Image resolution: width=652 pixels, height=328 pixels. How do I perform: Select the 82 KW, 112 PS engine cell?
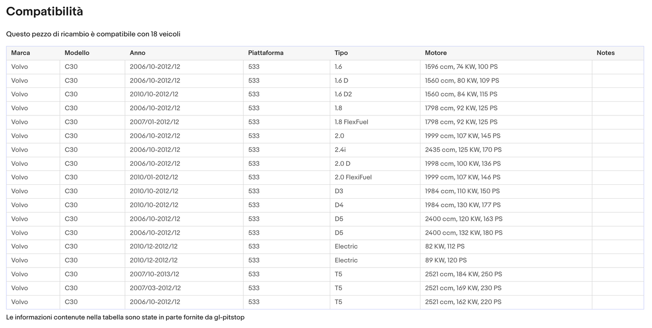[444, 246]
